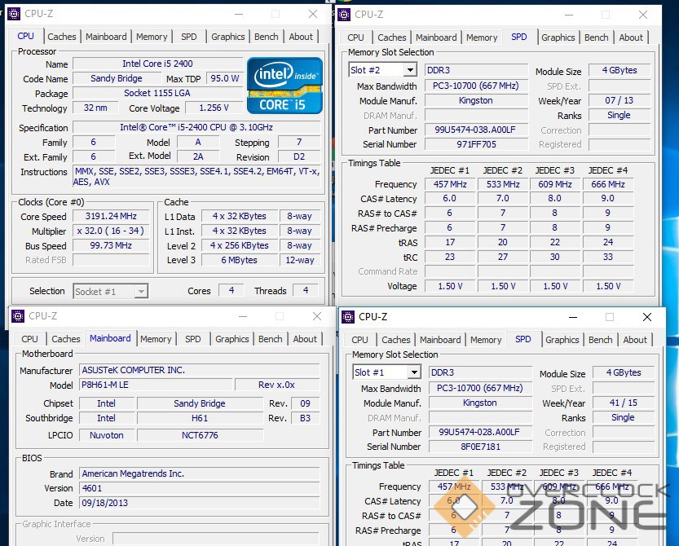679x546 pixels.
Task: Open the Slot #2 memory slot dropdown
Action: [x=409, y=71]
